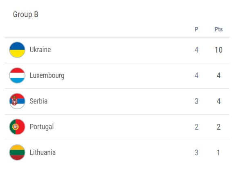Screen dimensions: 236x170
Task: Select Luxembourg's points value
Action: [218, 75]
